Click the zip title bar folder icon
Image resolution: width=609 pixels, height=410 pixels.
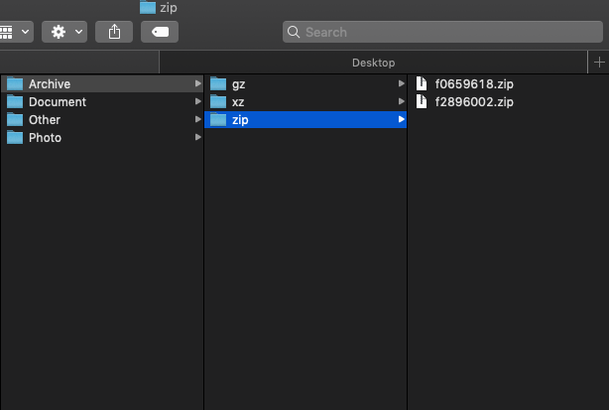[x=148, y=7]
